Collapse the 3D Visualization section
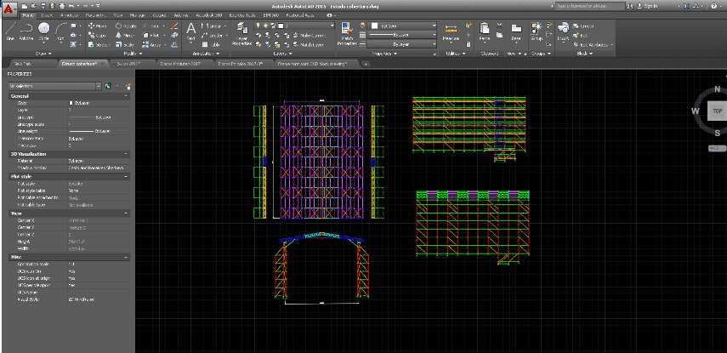 pos(126,154)
